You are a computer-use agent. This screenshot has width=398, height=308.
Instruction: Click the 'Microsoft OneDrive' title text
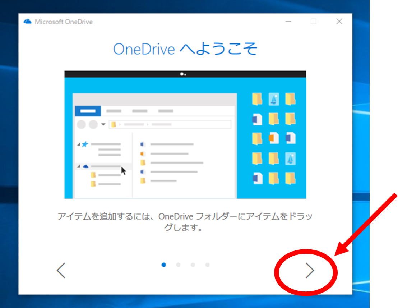[64, 22]
